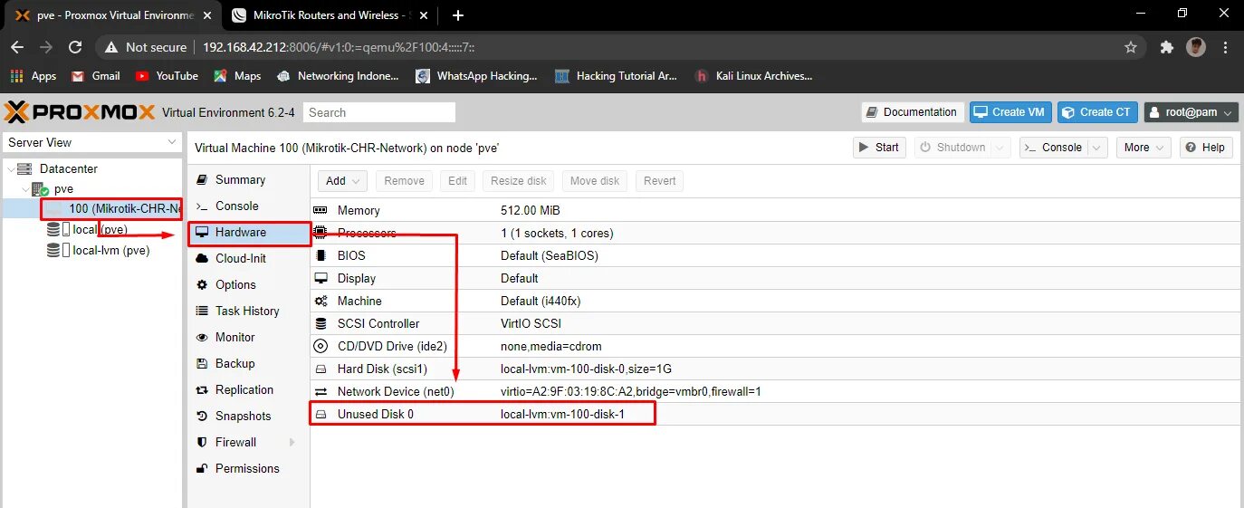Select local-lvm (pve) storage
Screen dimensions: 1244x508
tap(110, 251)
